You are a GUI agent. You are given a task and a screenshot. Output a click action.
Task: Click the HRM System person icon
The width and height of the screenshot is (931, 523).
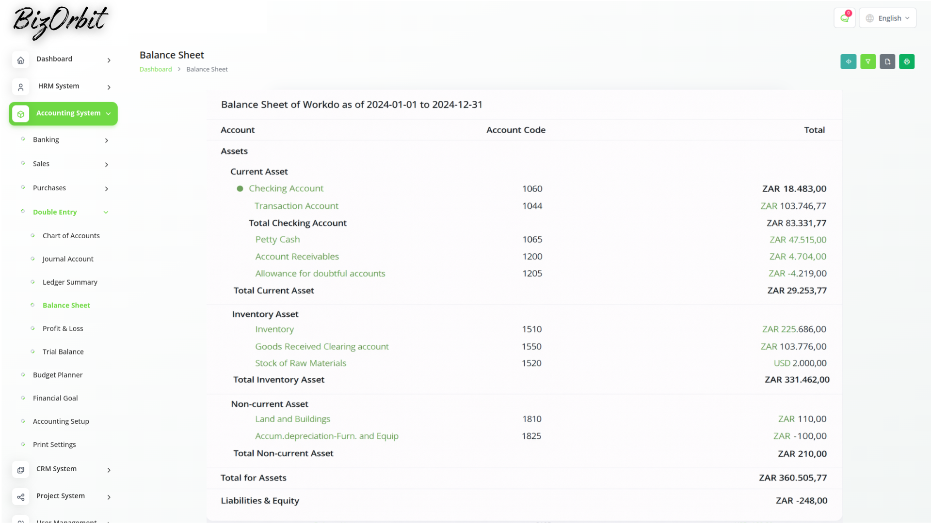(x=20, y=87)
